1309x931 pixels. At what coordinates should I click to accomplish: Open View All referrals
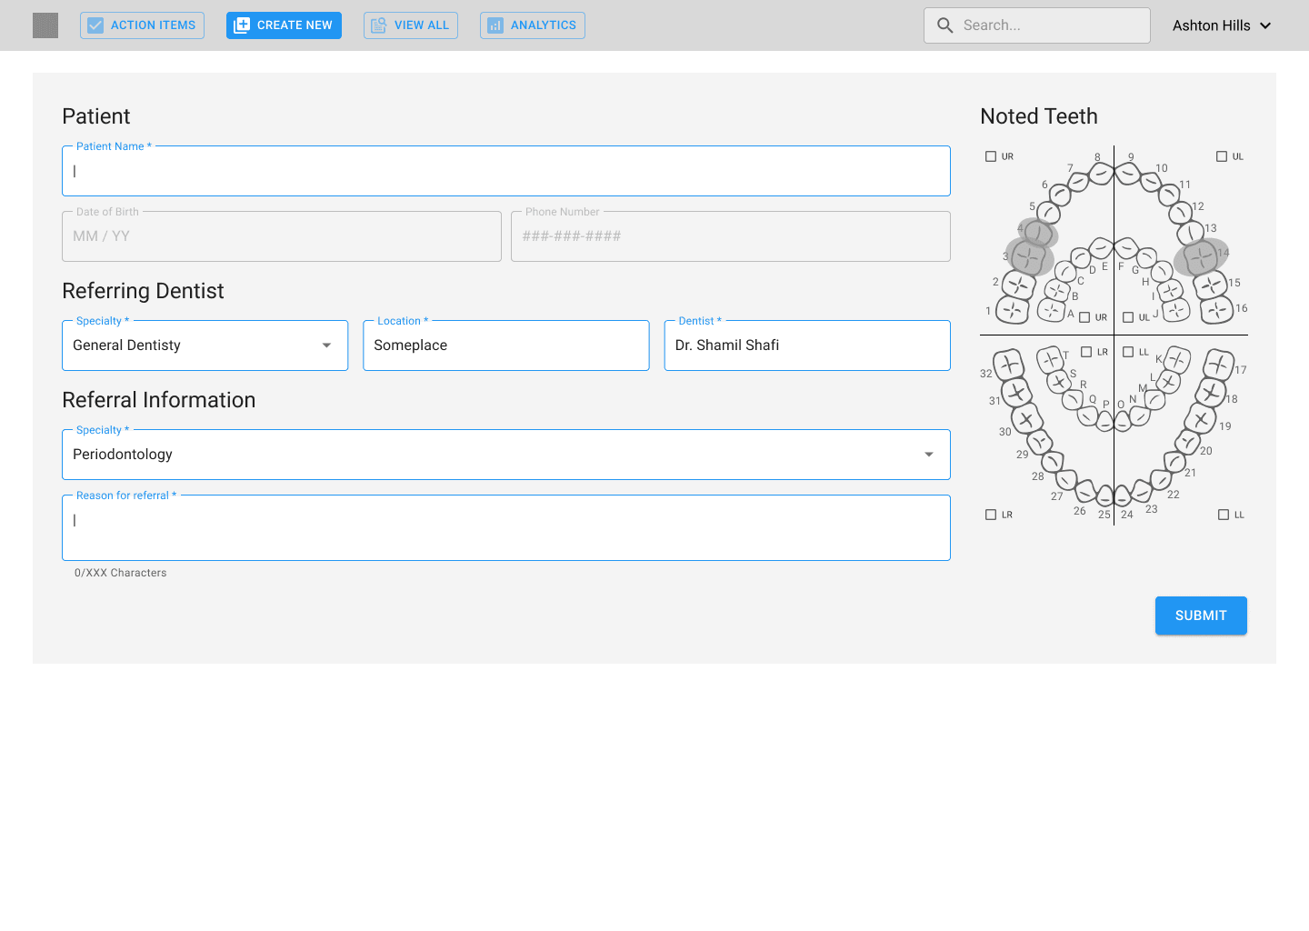click(x=411, y=25)
